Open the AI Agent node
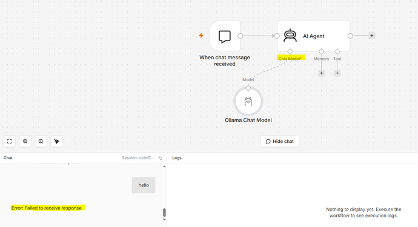This screenshot has height=227, width=418. click(314, 36)
